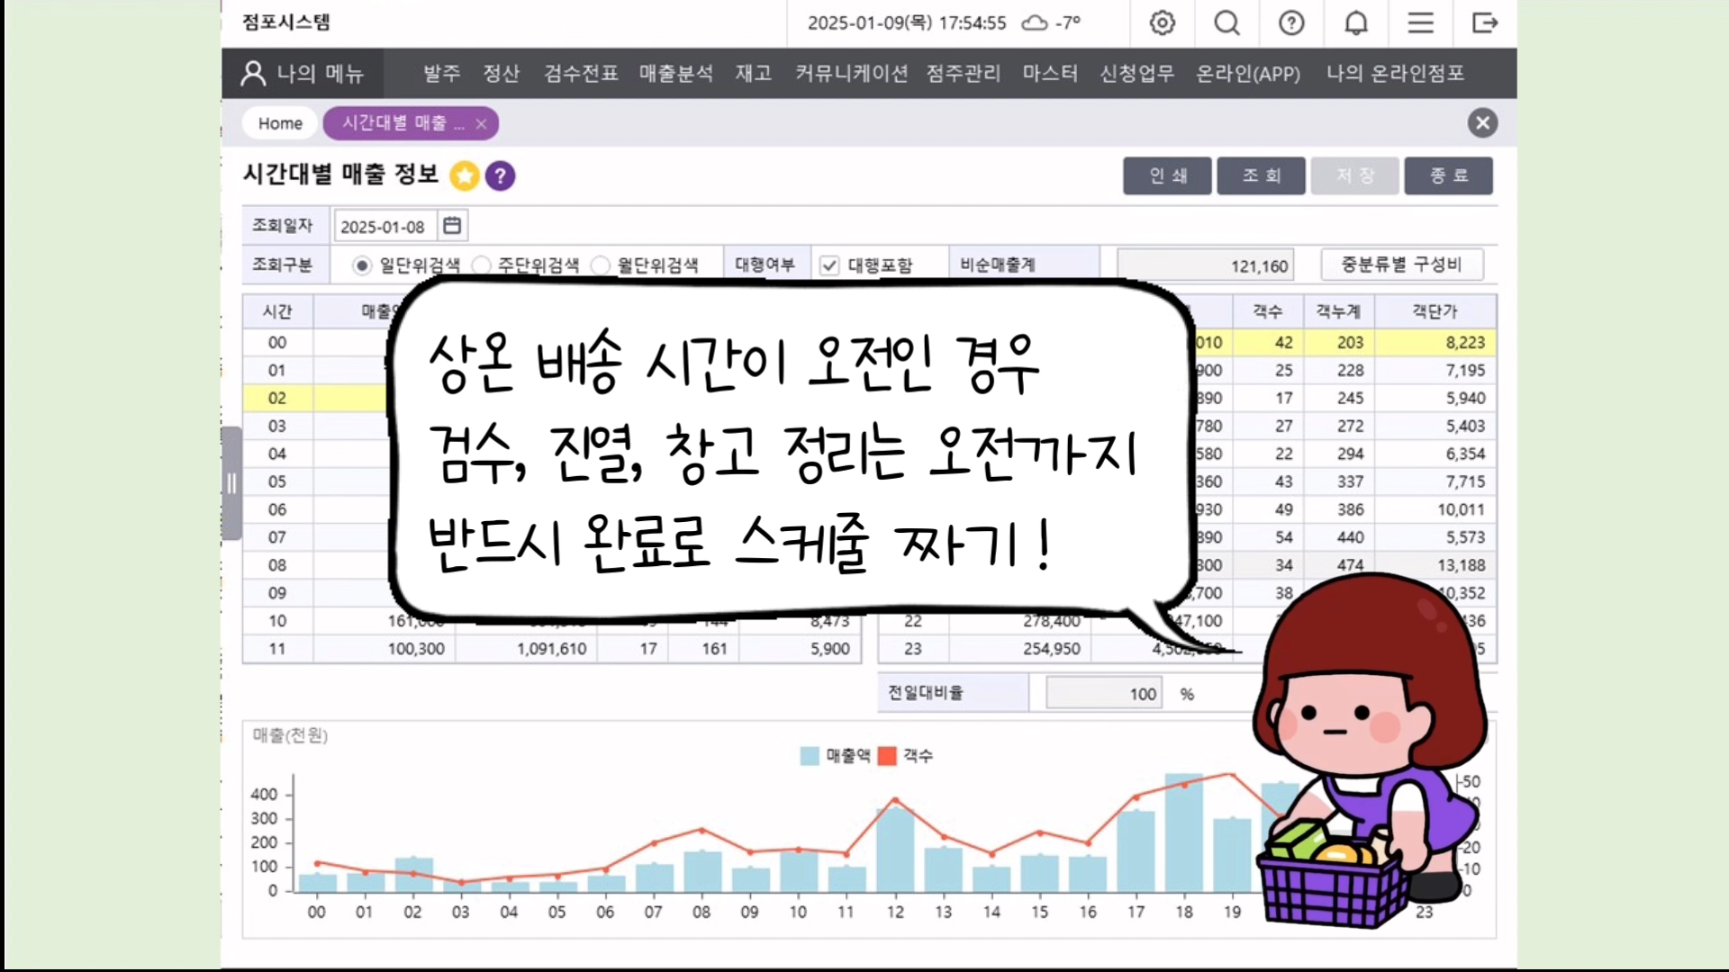Select the 일단위검색 radio button
The width and height of the screenshot is (1729, 972).
[362, 265]
